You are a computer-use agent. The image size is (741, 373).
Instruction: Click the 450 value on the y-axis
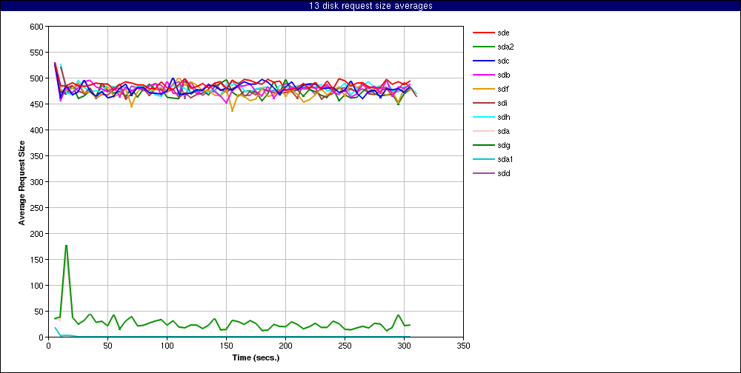tap(39, 104)
